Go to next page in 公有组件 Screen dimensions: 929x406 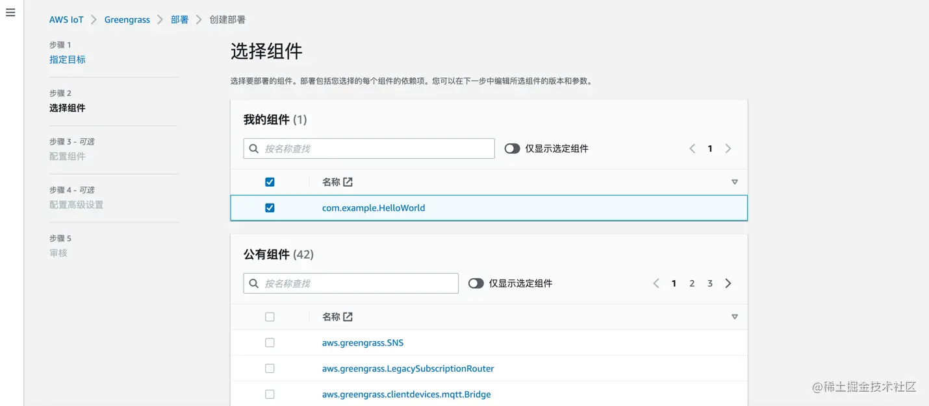728,283
